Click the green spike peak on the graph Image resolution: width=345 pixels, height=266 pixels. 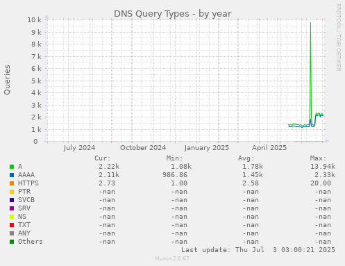(x=310, y=23)
